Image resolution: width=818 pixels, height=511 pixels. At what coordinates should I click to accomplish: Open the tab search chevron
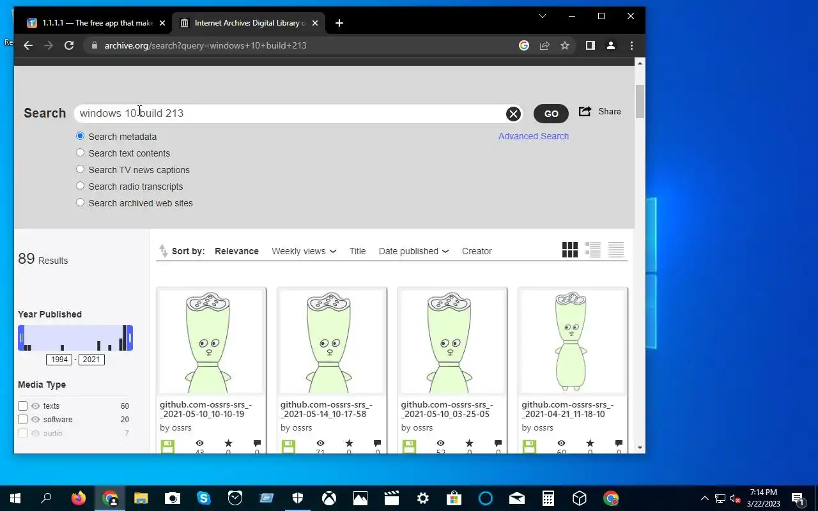(x=543, y=16)
